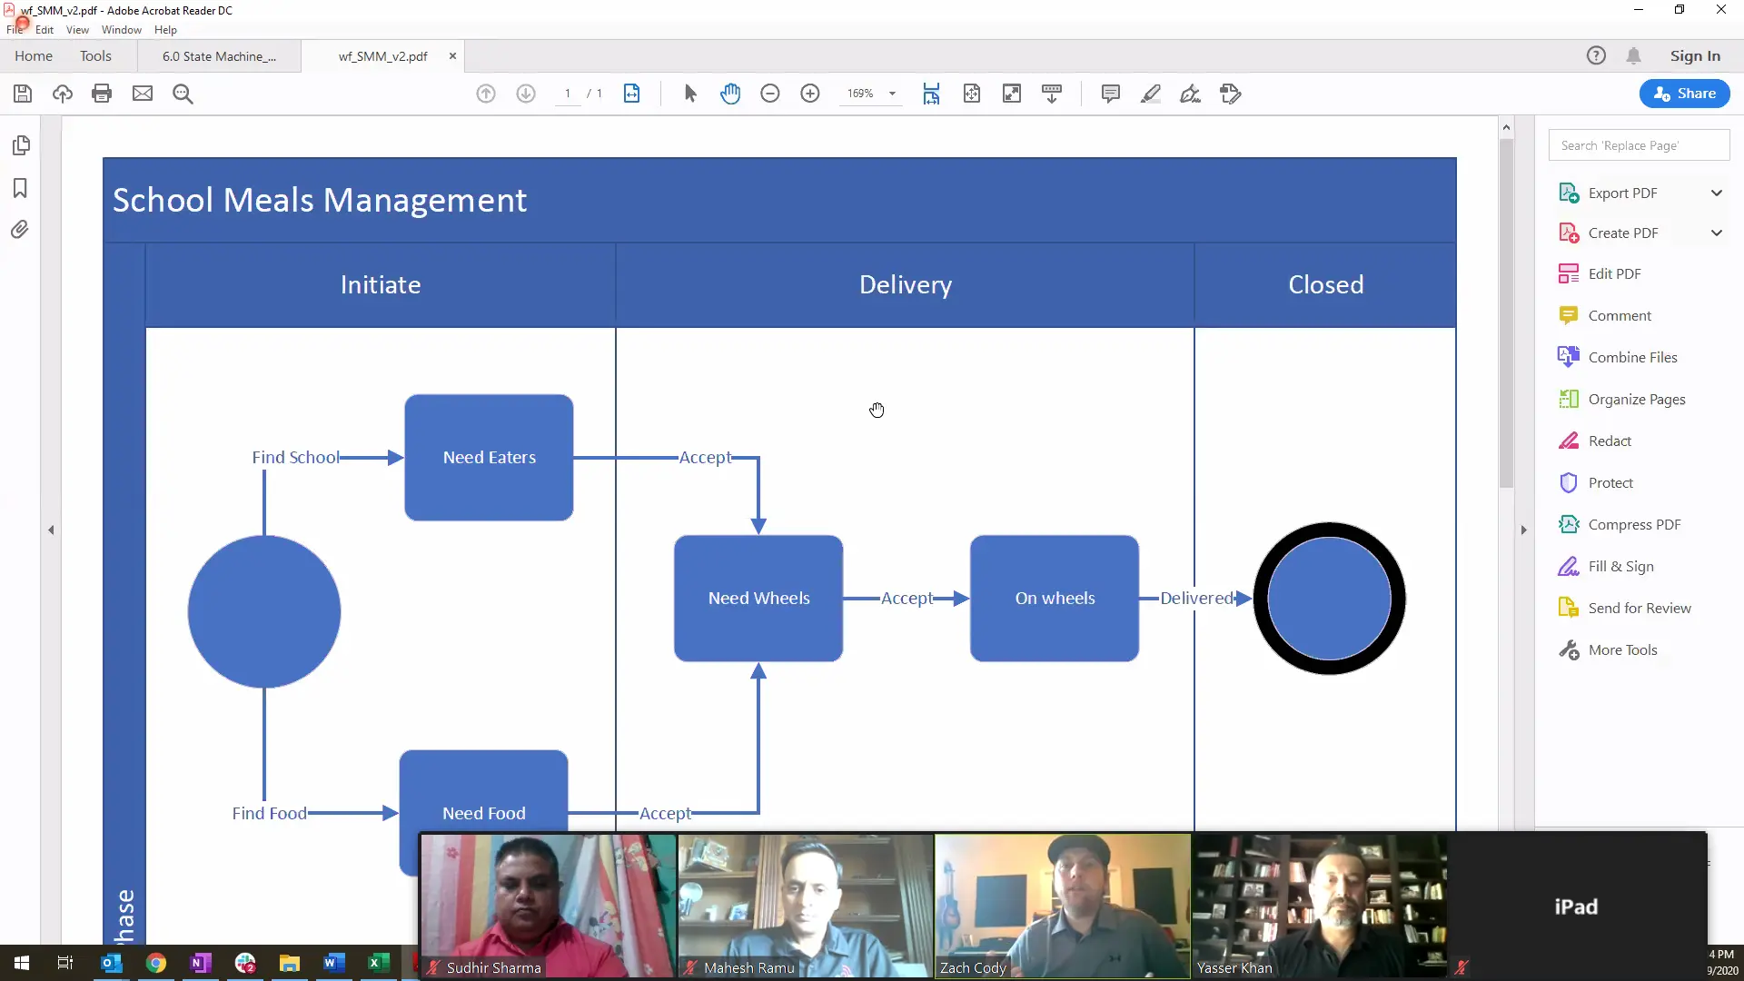Collapse the right tools pane arrow
This screenshot has width=1744, height=981.
1524,530
